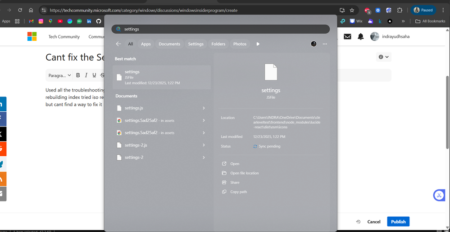The image size is (450, 232).
Task: Select the settings-2.js document result
Action: pos(162,145)
